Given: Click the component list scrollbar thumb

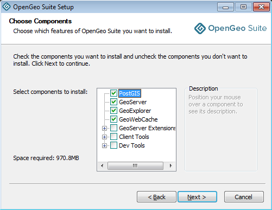Looking at the screenshot, I should tap(135, 166).
